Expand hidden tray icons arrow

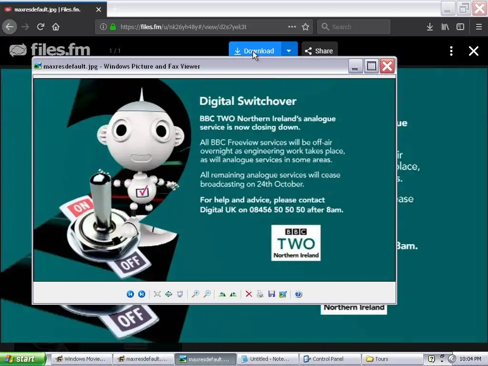click(452, 359)
